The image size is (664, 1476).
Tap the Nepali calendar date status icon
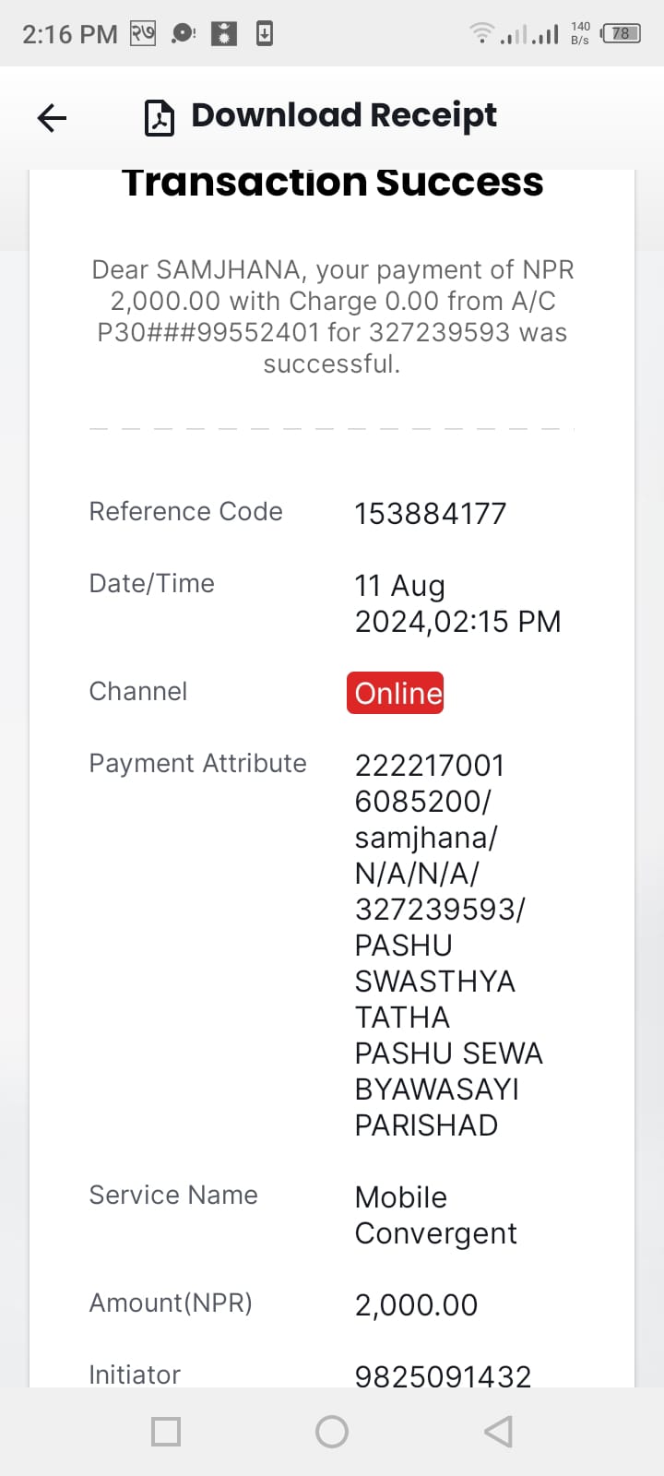coord(142,34)
